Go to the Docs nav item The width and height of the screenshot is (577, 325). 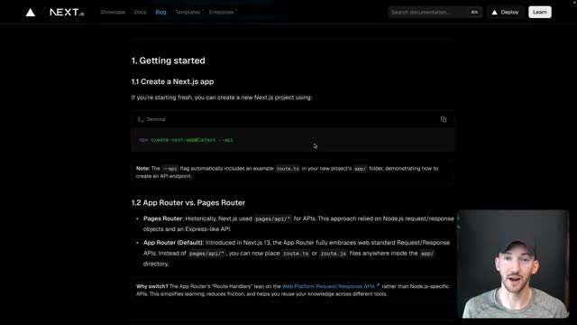(x=140, y=12)
